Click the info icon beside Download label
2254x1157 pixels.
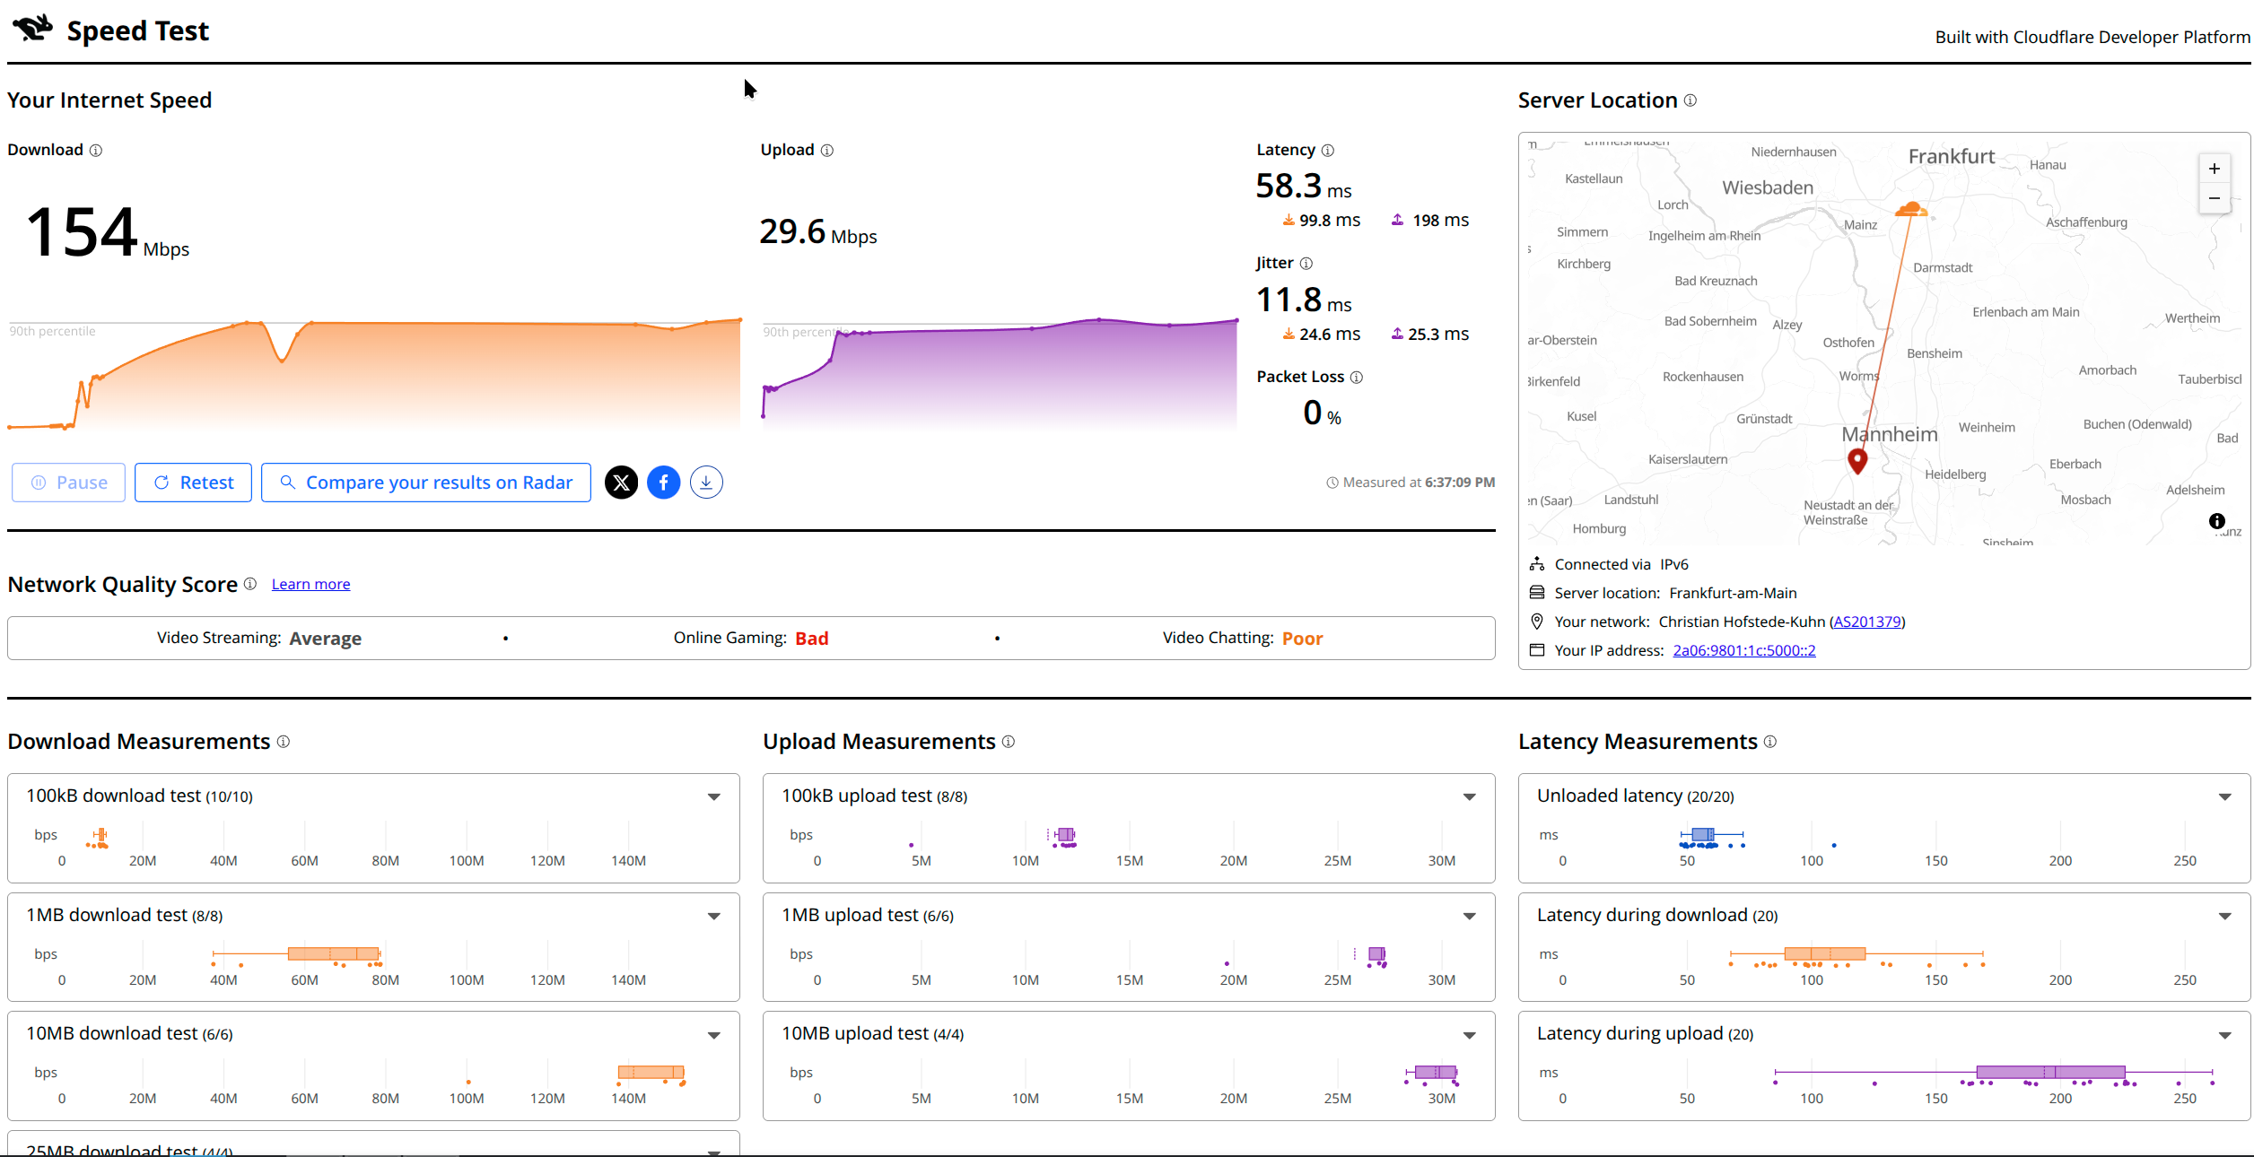pyautogui.click(x=96, y=151)
